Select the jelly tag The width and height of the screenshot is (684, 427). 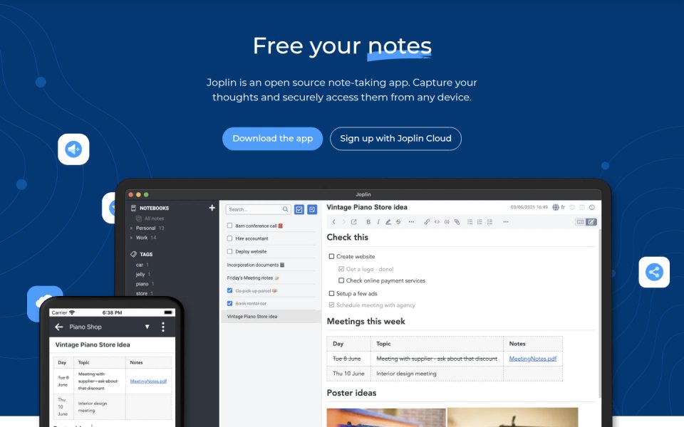pos(140,274)
